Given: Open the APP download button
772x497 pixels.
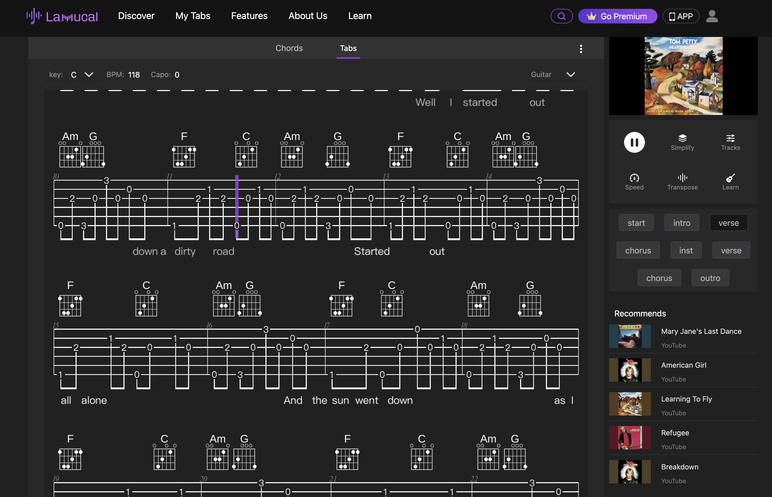Looking at the screenshot, I should tap(681, 16).
